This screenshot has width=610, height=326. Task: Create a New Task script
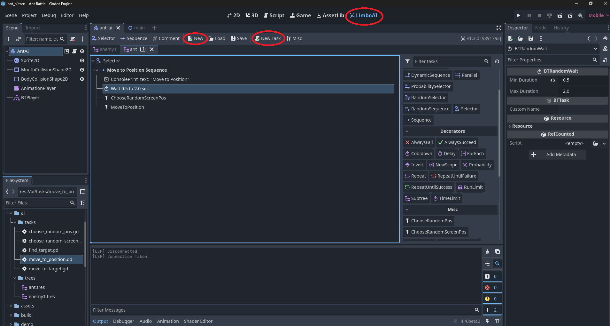[x=268, y=38]
